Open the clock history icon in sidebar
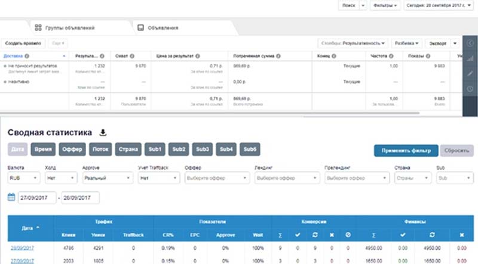Screen dimensions: 478x264 pos(470,89)
